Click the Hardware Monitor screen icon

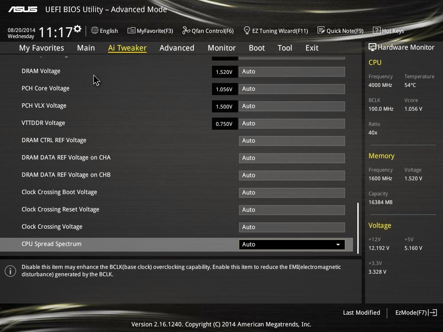[x=372, y=47]
